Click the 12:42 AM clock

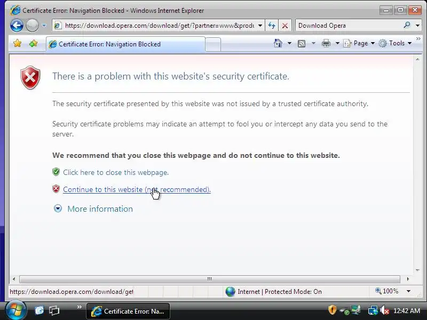click(407, 310)
